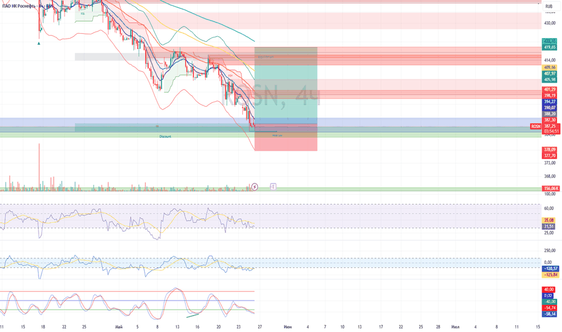Image resolution: width=562 pixels, height=332 pixels.
Task: Click the Июл date label on the time axis
Action: coord(455,327)
